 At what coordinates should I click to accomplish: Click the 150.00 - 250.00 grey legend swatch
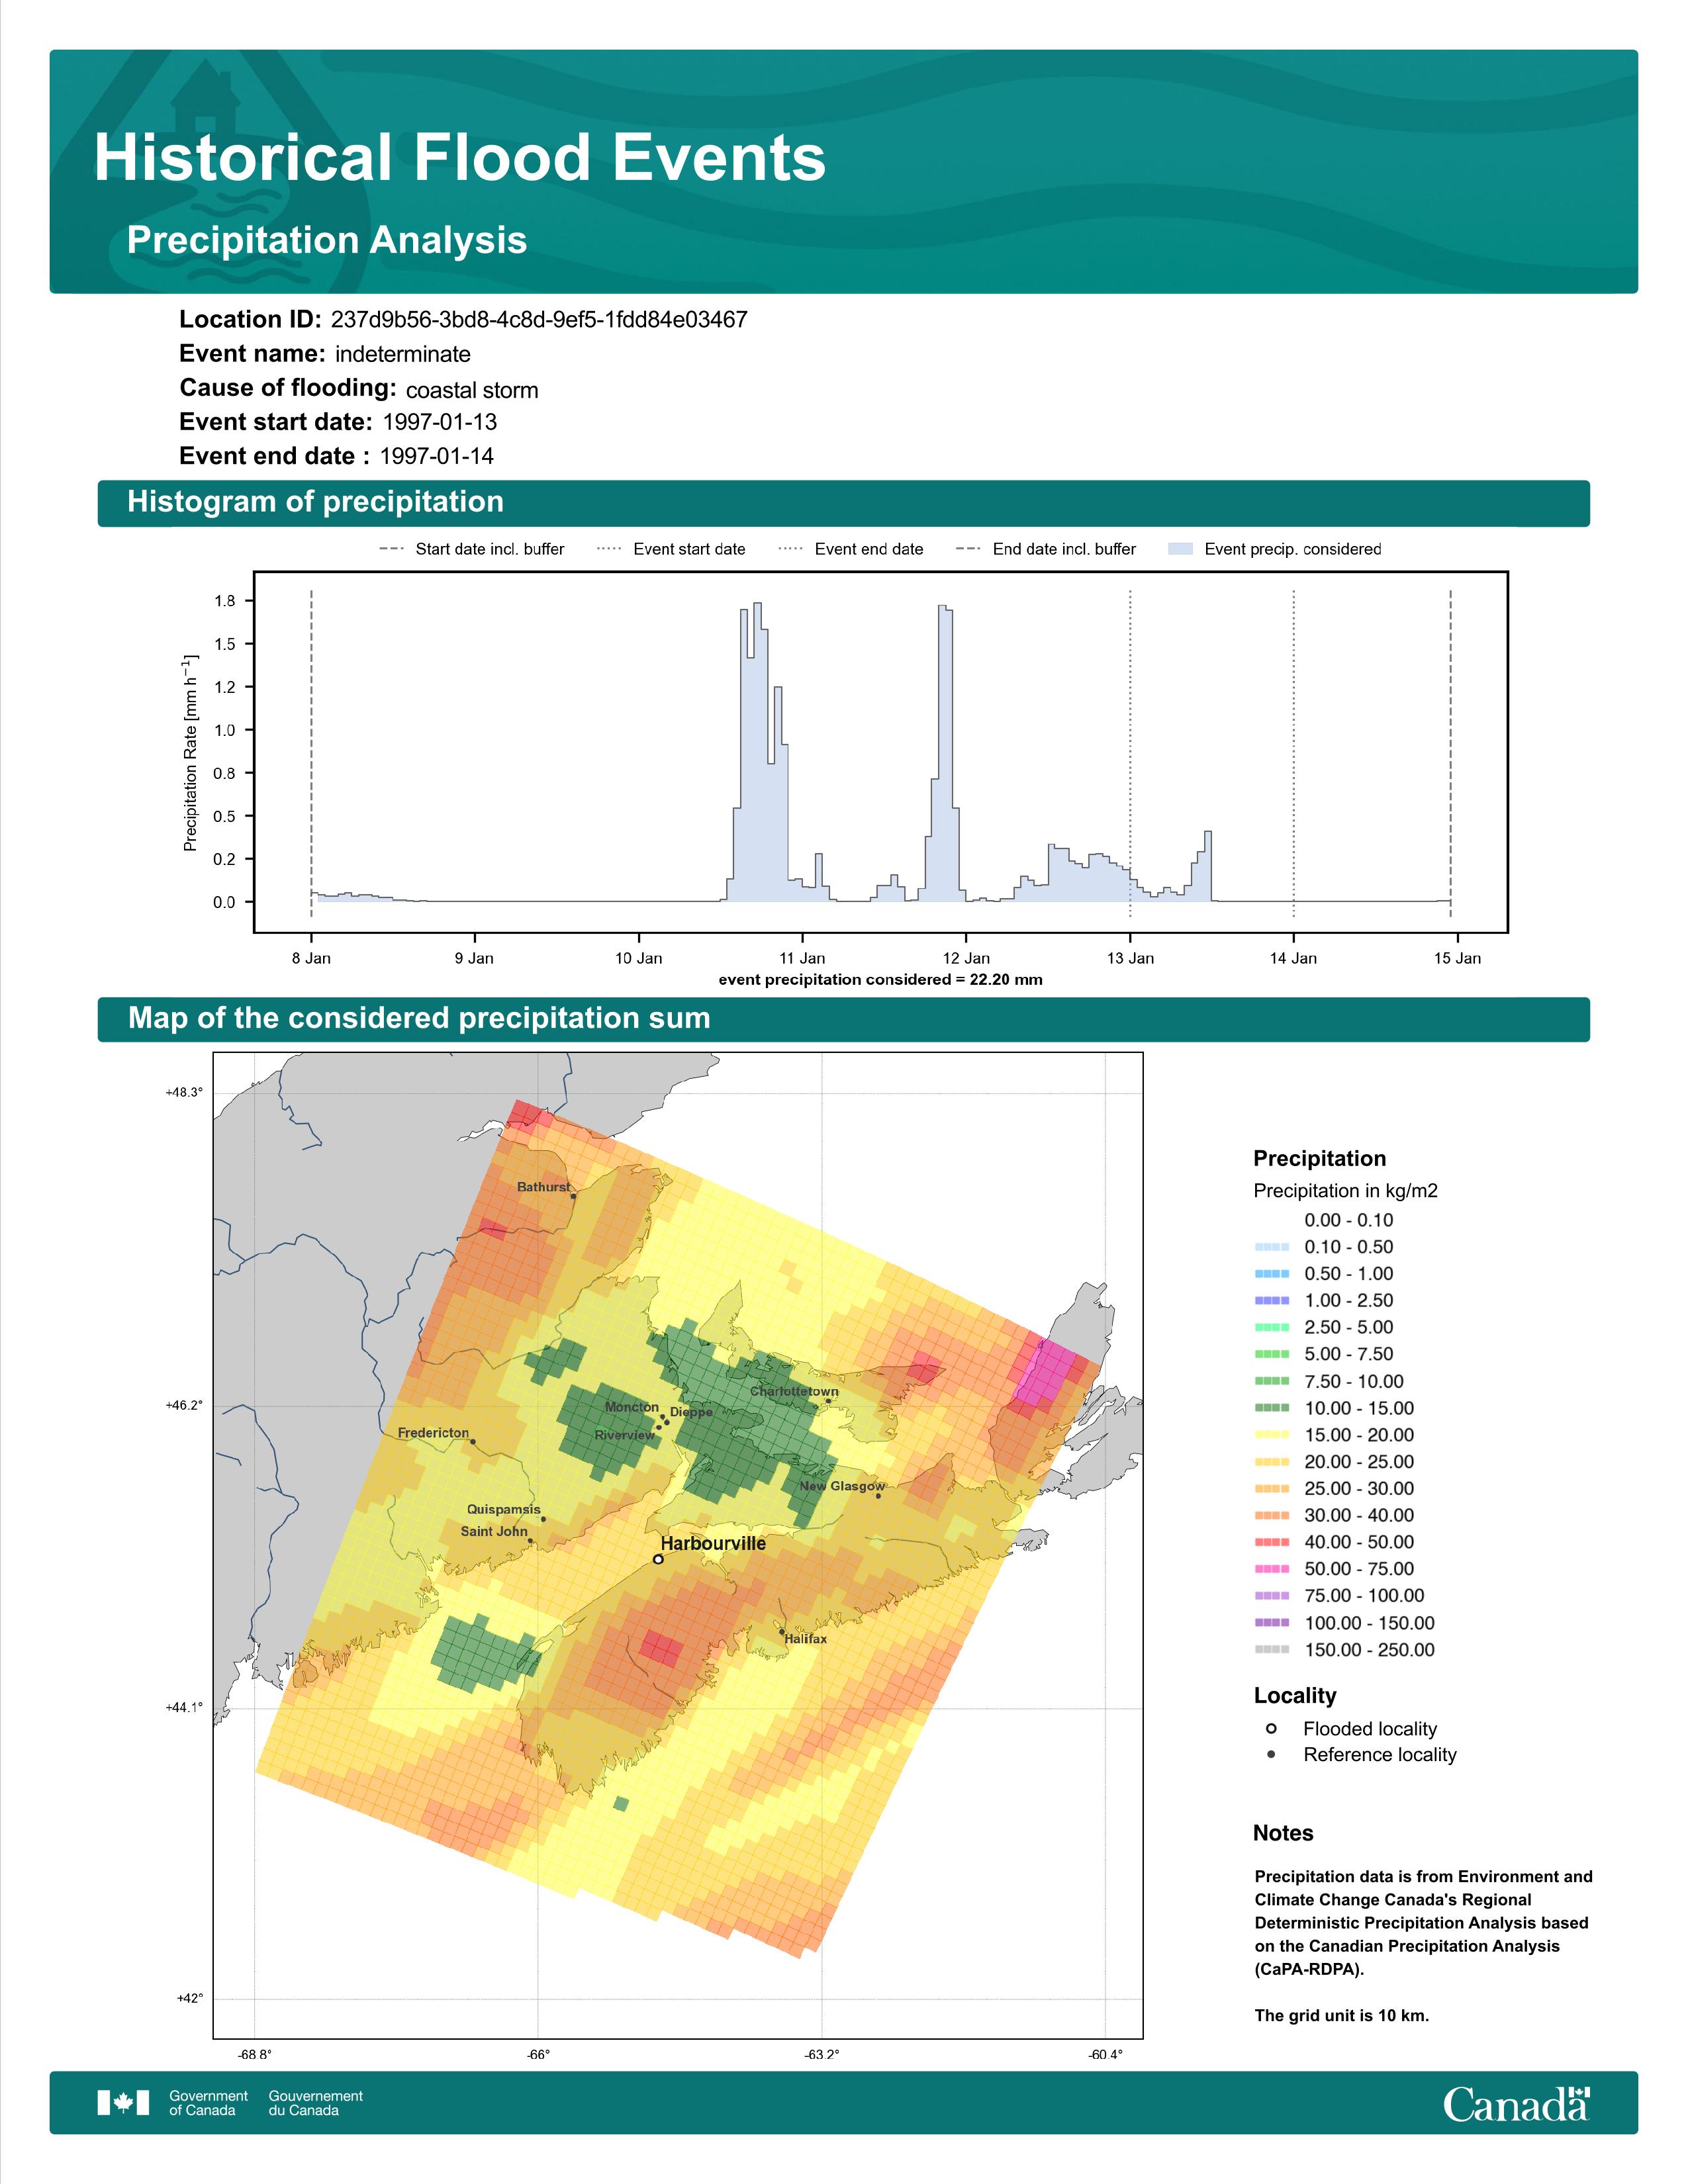1271,1650
